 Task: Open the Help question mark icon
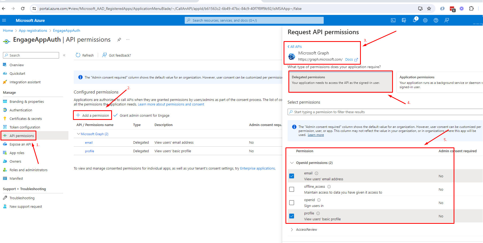coord(436,20)
